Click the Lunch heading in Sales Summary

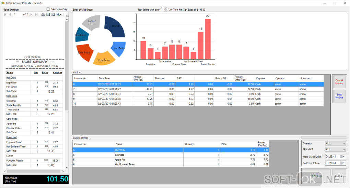point(10,156)
